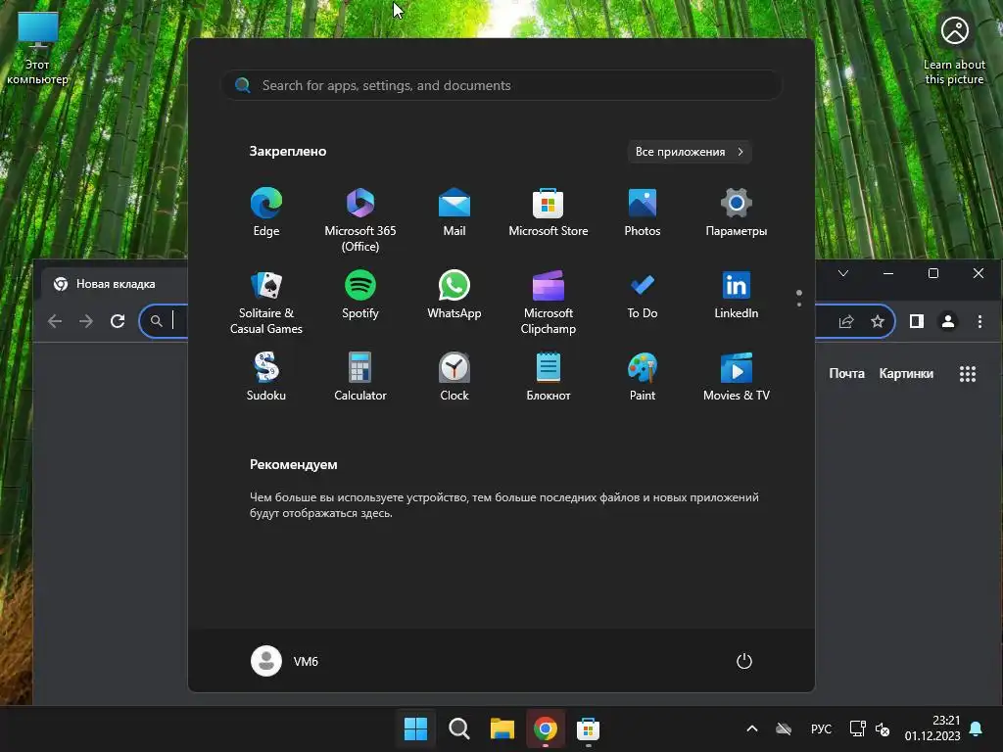This screenshot has width=1003, height=752.
Task: Open WhatsApp pinned app
Action: (x=454, y=296)
